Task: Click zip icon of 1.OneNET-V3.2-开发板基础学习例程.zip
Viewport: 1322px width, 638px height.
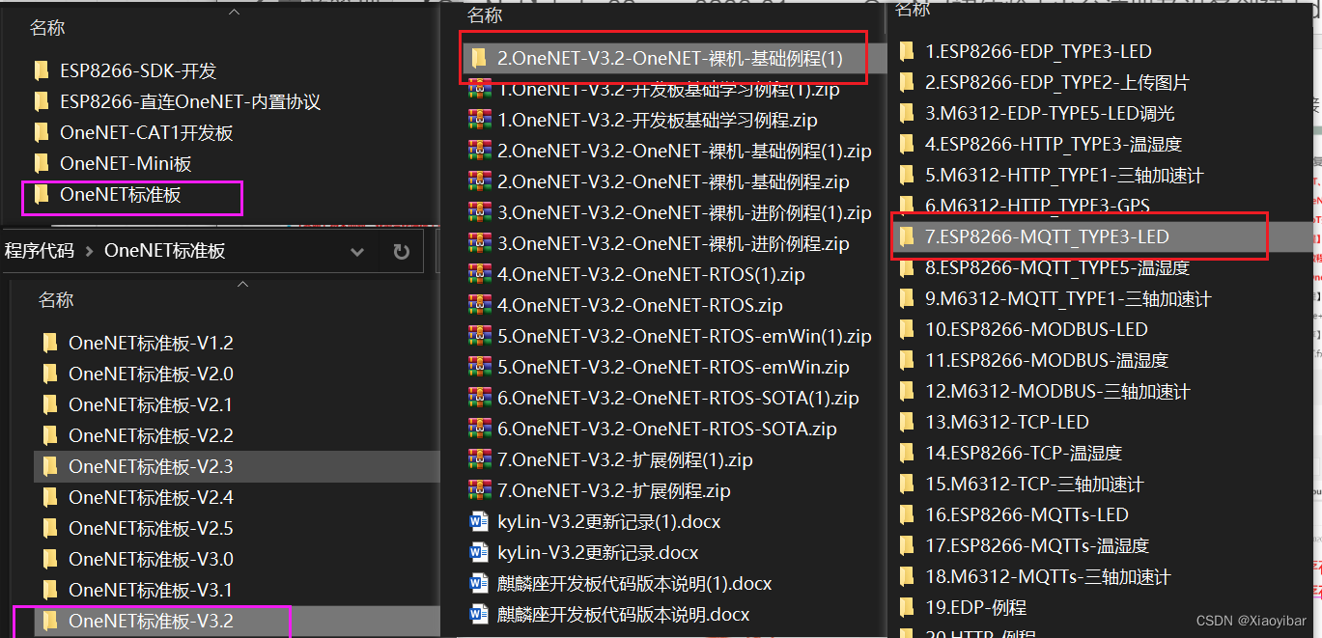Action: coord(479,121)
